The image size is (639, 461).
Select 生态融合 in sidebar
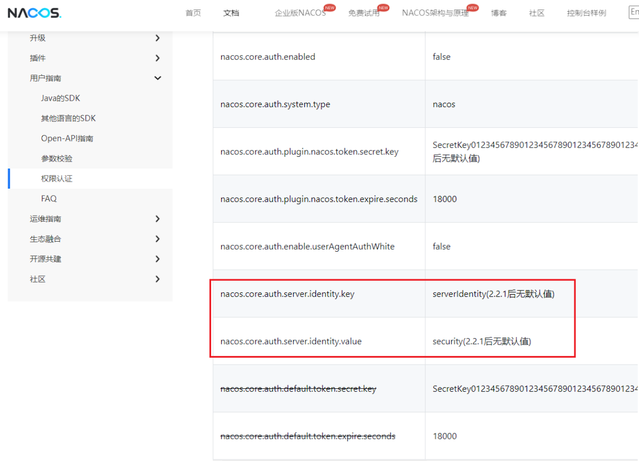(46, 239)
